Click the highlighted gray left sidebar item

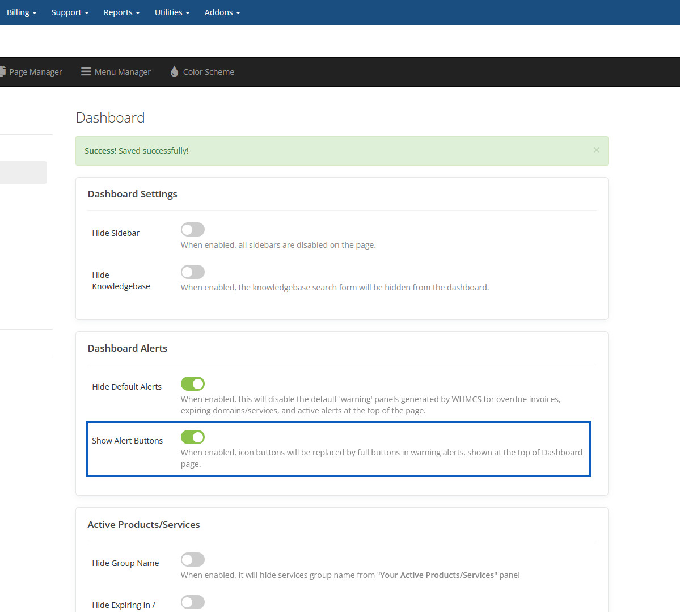tap(23, 172)
